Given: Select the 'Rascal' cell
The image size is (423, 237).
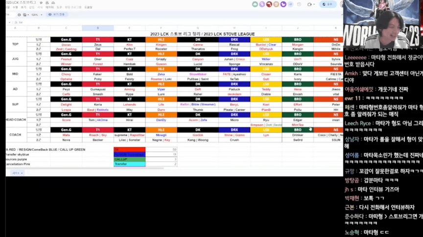Looking at the screenshot, I should (234, 45).
